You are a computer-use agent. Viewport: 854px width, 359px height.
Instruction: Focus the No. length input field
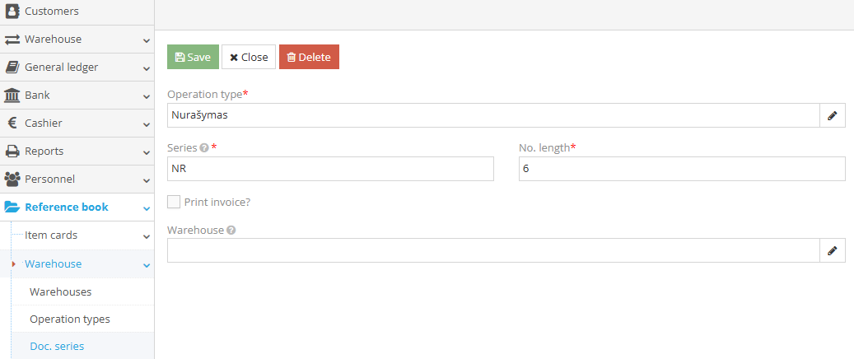click(x=682, y=169)
